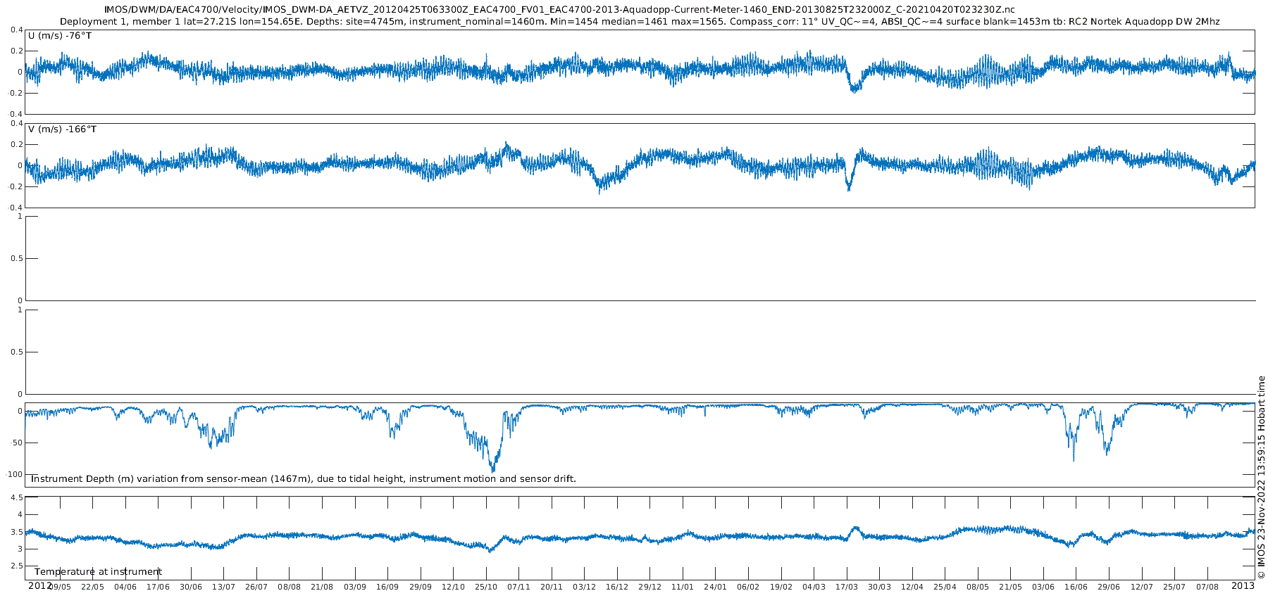Click the '17/03' date tick label

847,587
